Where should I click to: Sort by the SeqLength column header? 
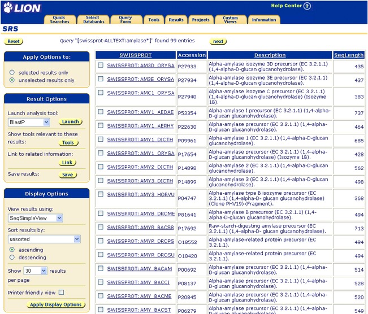pos(349,55)
